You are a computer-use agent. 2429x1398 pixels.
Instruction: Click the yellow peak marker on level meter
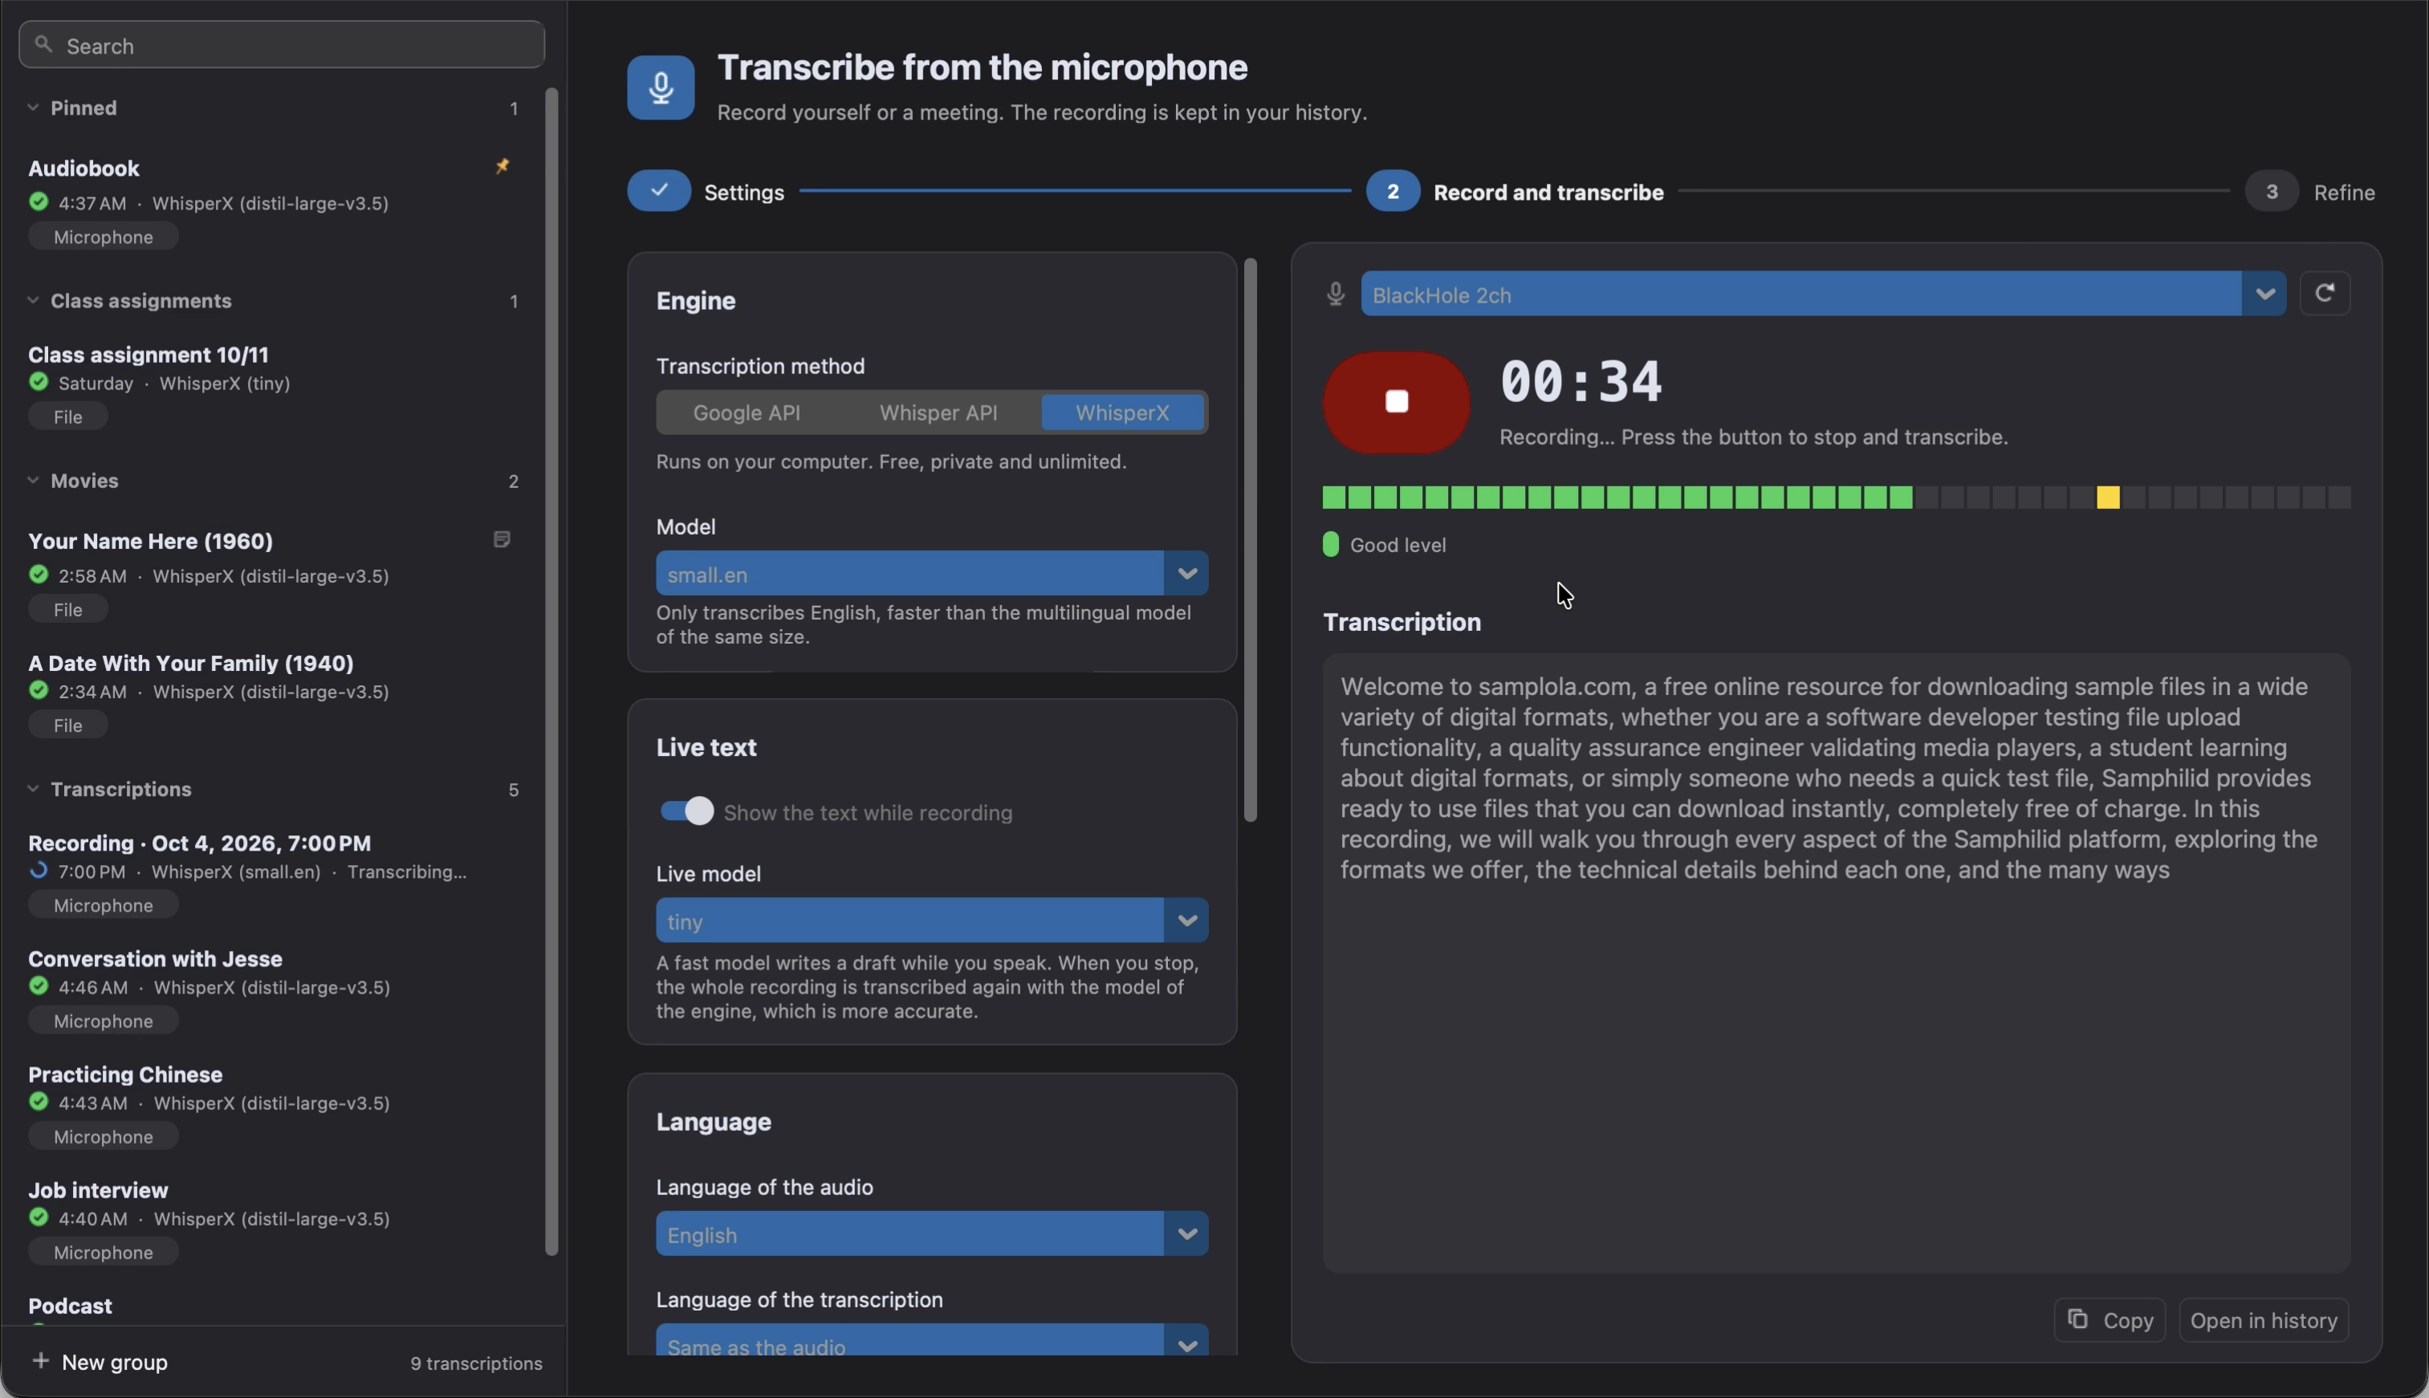point(2107,497)
